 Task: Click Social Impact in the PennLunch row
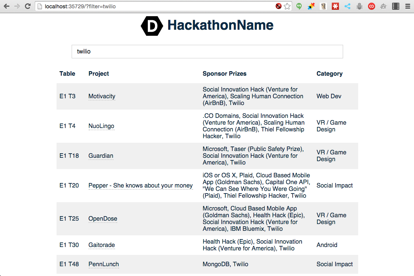tap(334, 264)
